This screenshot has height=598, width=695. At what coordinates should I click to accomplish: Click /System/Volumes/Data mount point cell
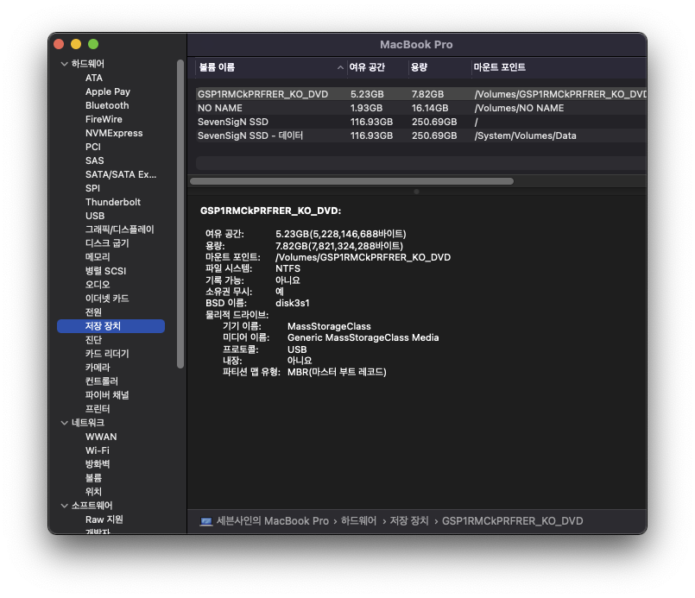pyautogui.click(x=525, y=135)
